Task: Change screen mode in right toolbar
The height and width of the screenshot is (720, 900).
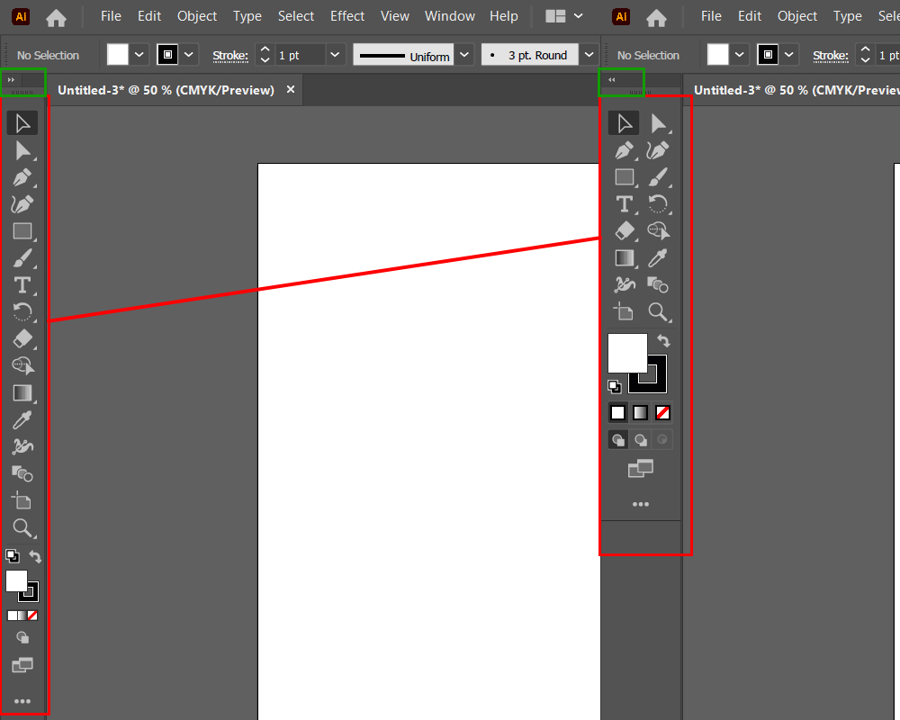Action: [641, 469]
